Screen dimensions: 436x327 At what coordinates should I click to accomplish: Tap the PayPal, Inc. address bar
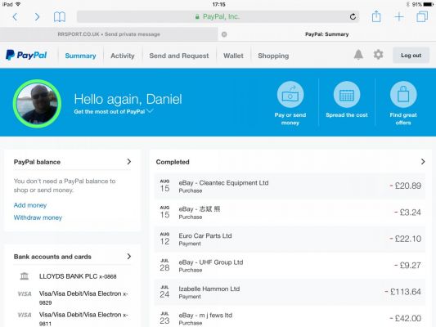coord(218,16)
